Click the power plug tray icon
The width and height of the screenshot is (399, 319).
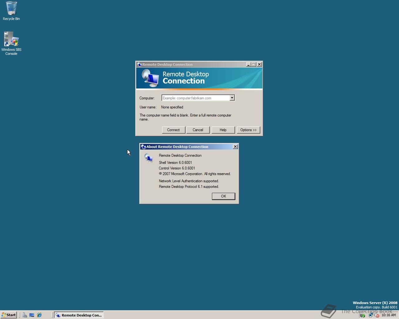362,315
